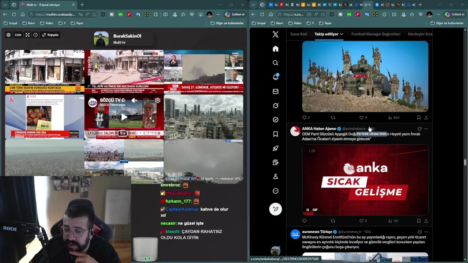Bookmark the soldiers photo post

pos(419,118)
